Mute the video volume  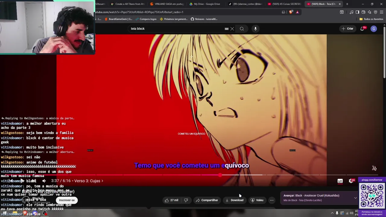[x=44, y=181]
